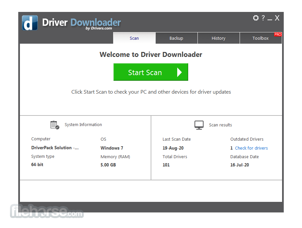The image size is (302, 228).
Task: Close the Driver Downloader window
Action: [277, 18]
